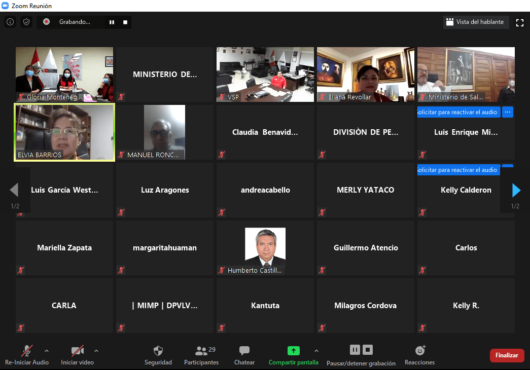Go to next page of participants
530x370 pixels.
[516, 190]
